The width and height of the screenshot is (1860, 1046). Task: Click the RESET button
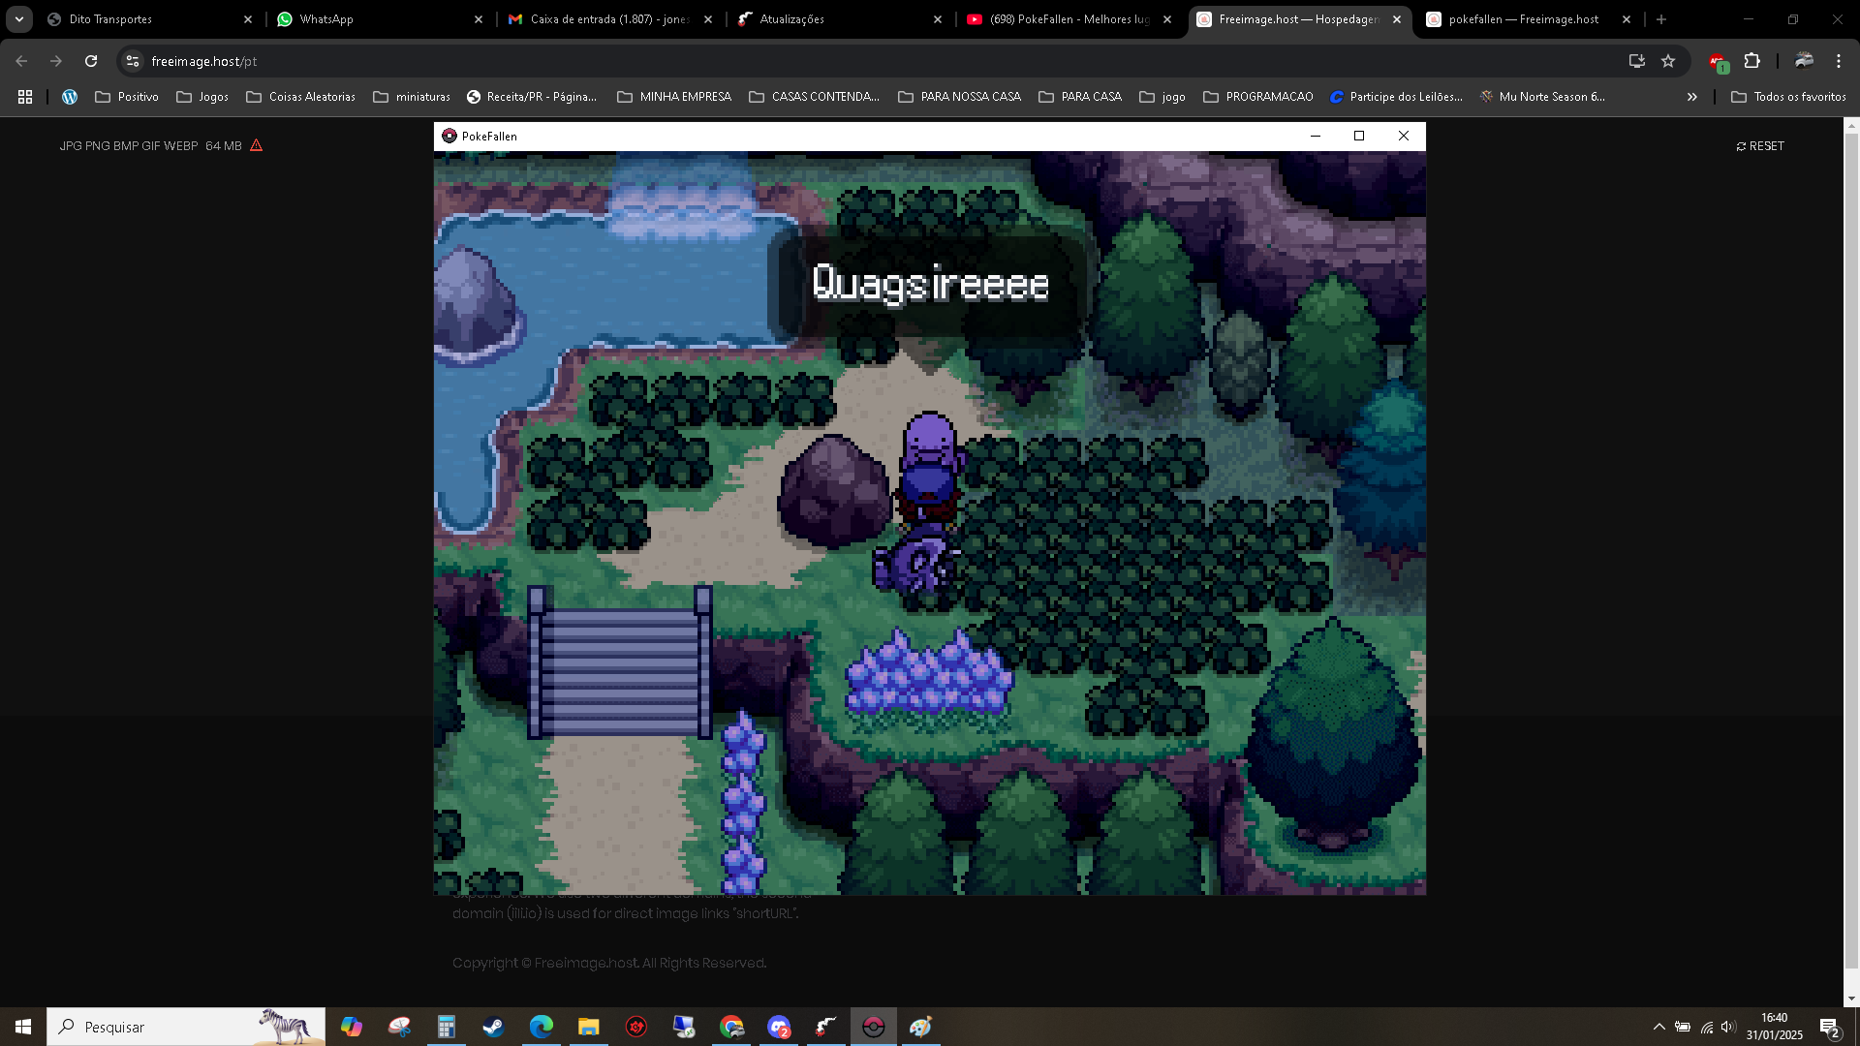pyautogui.click(x=1760, y=146)
